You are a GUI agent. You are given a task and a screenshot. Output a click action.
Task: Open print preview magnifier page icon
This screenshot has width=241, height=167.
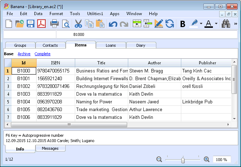66,24
